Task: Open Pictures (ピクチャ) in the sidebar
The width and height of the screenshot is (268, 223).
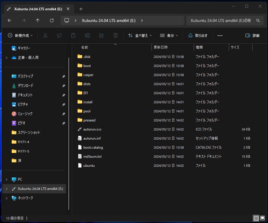Action: click(20, 104)
